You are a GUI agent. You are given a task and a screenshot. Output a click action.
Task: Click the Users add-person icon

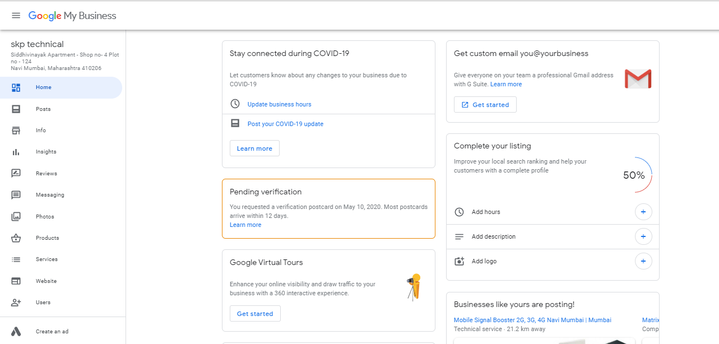click(16, 303)
